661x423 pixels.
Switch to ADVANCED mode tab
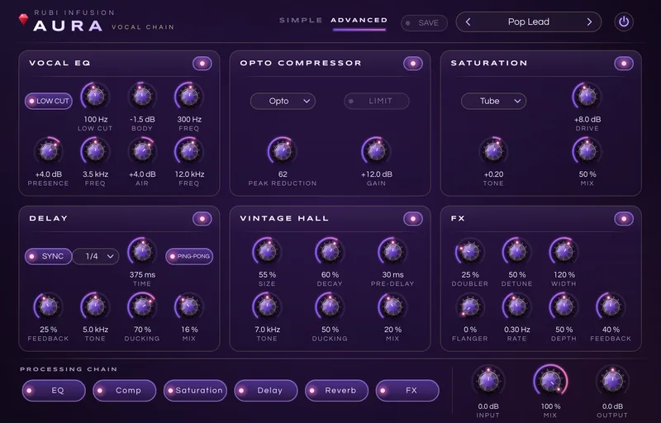[x=359, y=20]
